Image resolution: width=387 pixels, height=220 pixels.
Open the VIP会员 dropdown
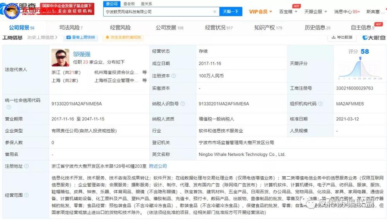(x=260, y=12)
